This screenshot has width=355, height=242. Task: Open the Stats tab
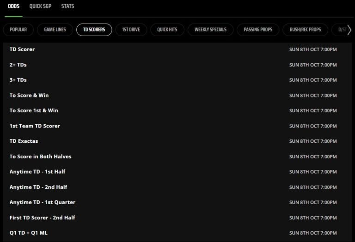tap(67, 6)
